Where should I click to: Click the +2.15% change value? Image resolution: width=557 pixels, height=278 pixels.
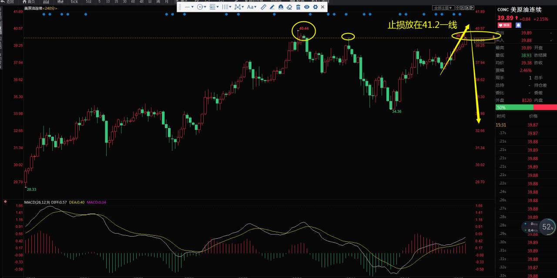pos(541,19)
